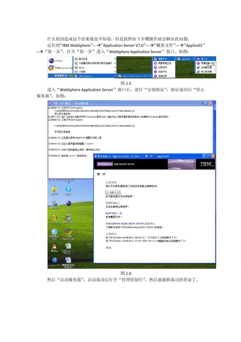Image resolution: width=241 pixels, height=342 pixels.
Task: Click the 退出 link in First Steps
Action: tap(108, 248)
